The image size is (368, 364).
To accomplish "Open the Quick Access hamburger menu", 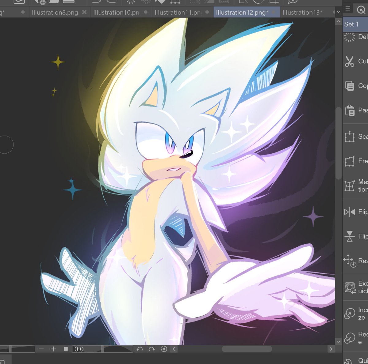I will point(347,9).
